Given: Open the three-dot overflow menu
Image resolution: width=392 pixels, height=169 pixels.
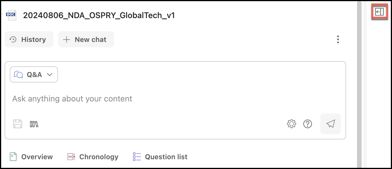Looking at the screenshot, I should tap(338, 39).
